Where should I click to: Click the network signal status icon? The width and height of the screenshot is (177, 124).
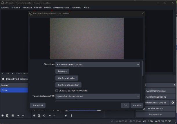pyautogui.click(x=112, y=121)
